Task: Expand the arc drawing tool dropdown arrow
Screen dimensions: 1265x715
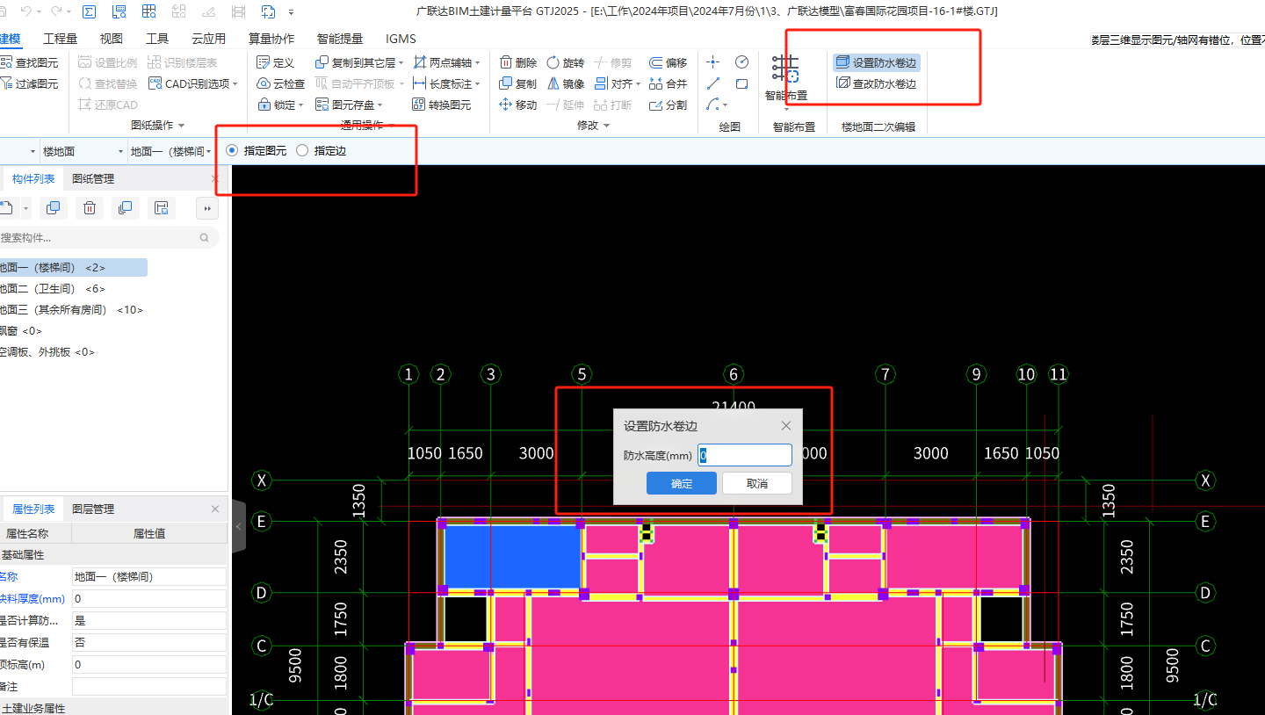Action: tap(725, 105)
